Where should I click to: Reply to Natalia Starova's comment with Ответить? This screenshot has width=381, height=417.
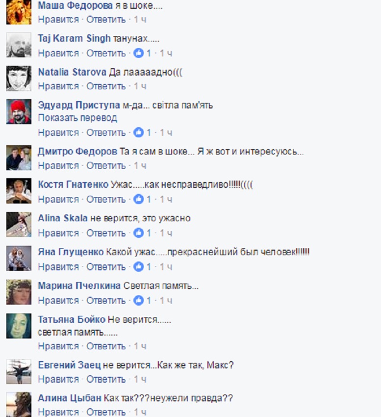[106, 86]
